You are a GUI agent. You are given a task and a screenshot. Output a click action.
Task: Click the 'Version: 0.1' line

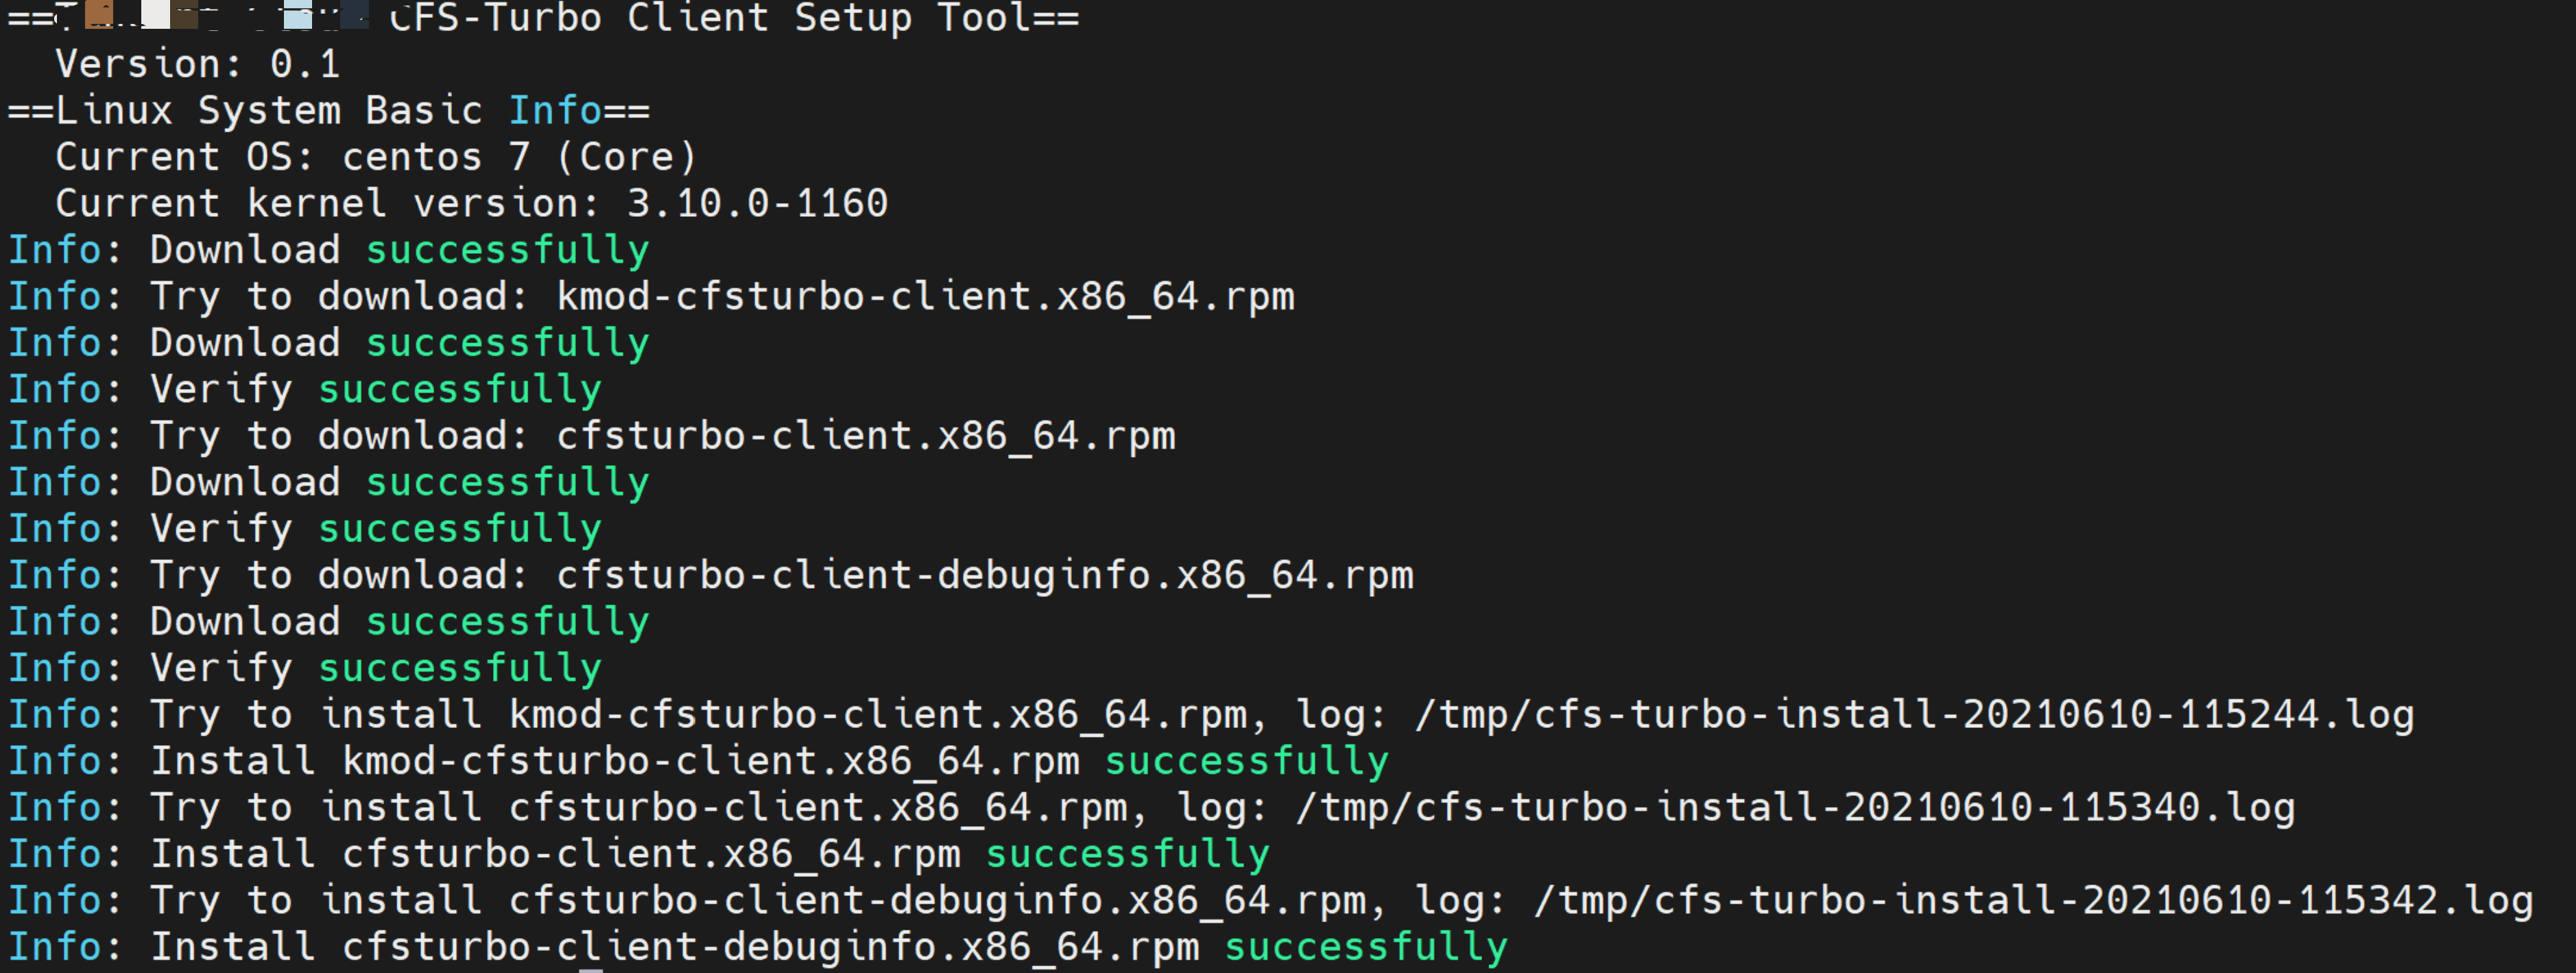click(x=198, y=64)
